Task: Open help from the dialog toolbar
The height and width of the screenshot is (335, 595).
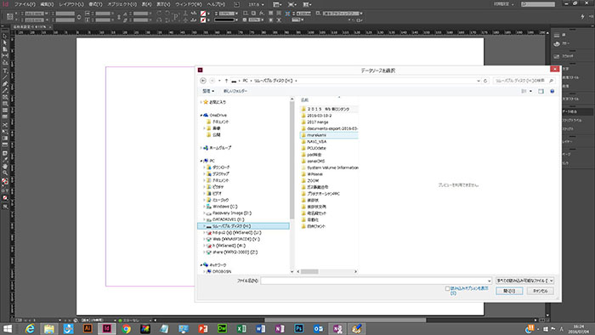Action: 552,91
